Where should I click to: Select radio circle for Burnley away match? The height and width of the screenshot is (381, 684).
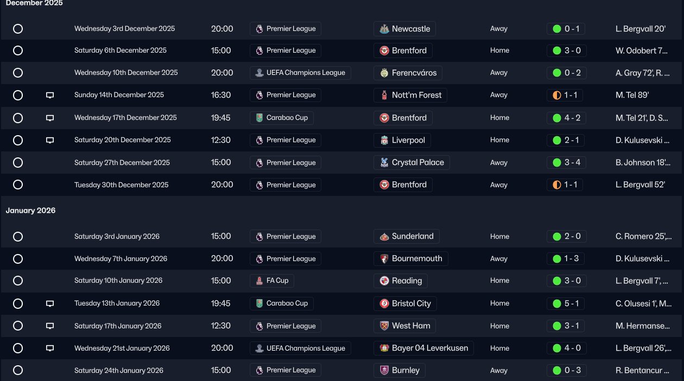pyautogui.click(x=18, y=371)
